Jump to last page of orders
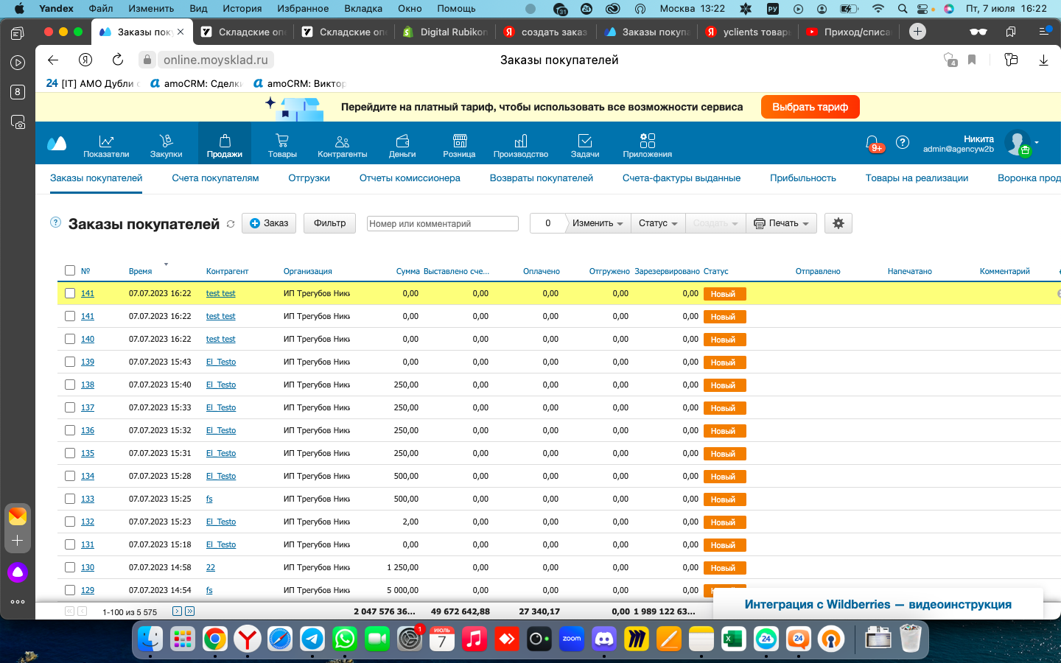This screenshot has height=663, width=1061. tap(189, 611)
